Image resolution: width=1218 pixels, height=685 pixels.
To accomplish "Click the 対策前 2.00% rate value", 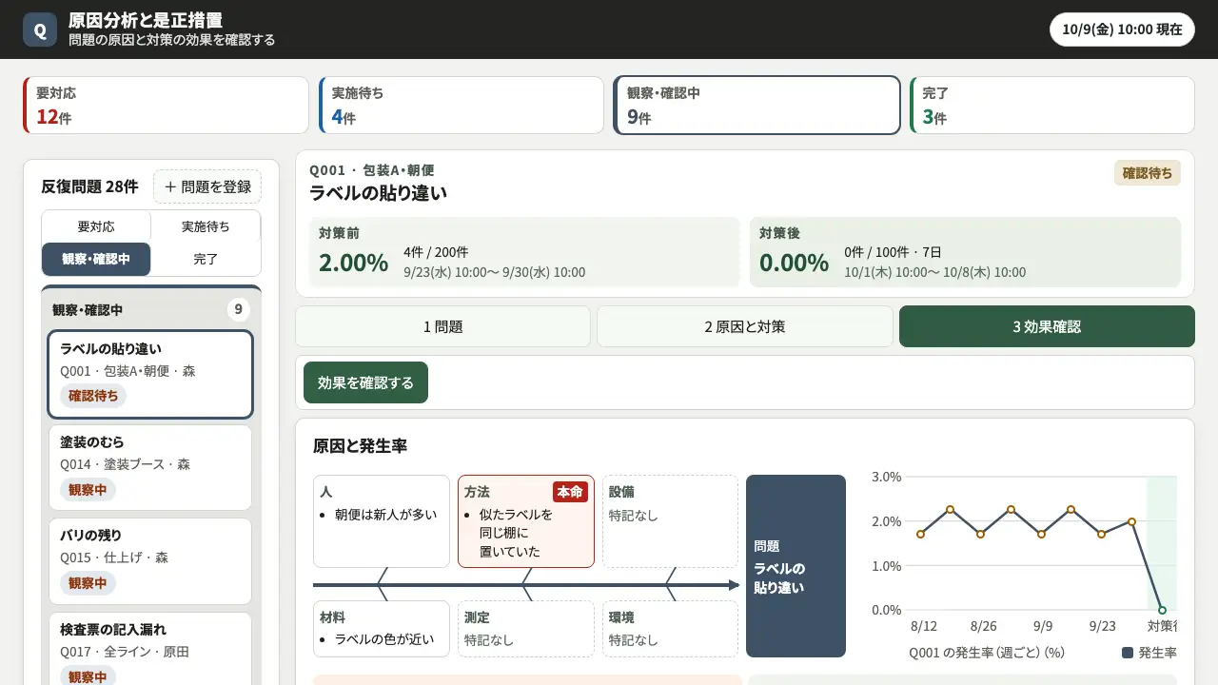I will [x=353, y=263].
